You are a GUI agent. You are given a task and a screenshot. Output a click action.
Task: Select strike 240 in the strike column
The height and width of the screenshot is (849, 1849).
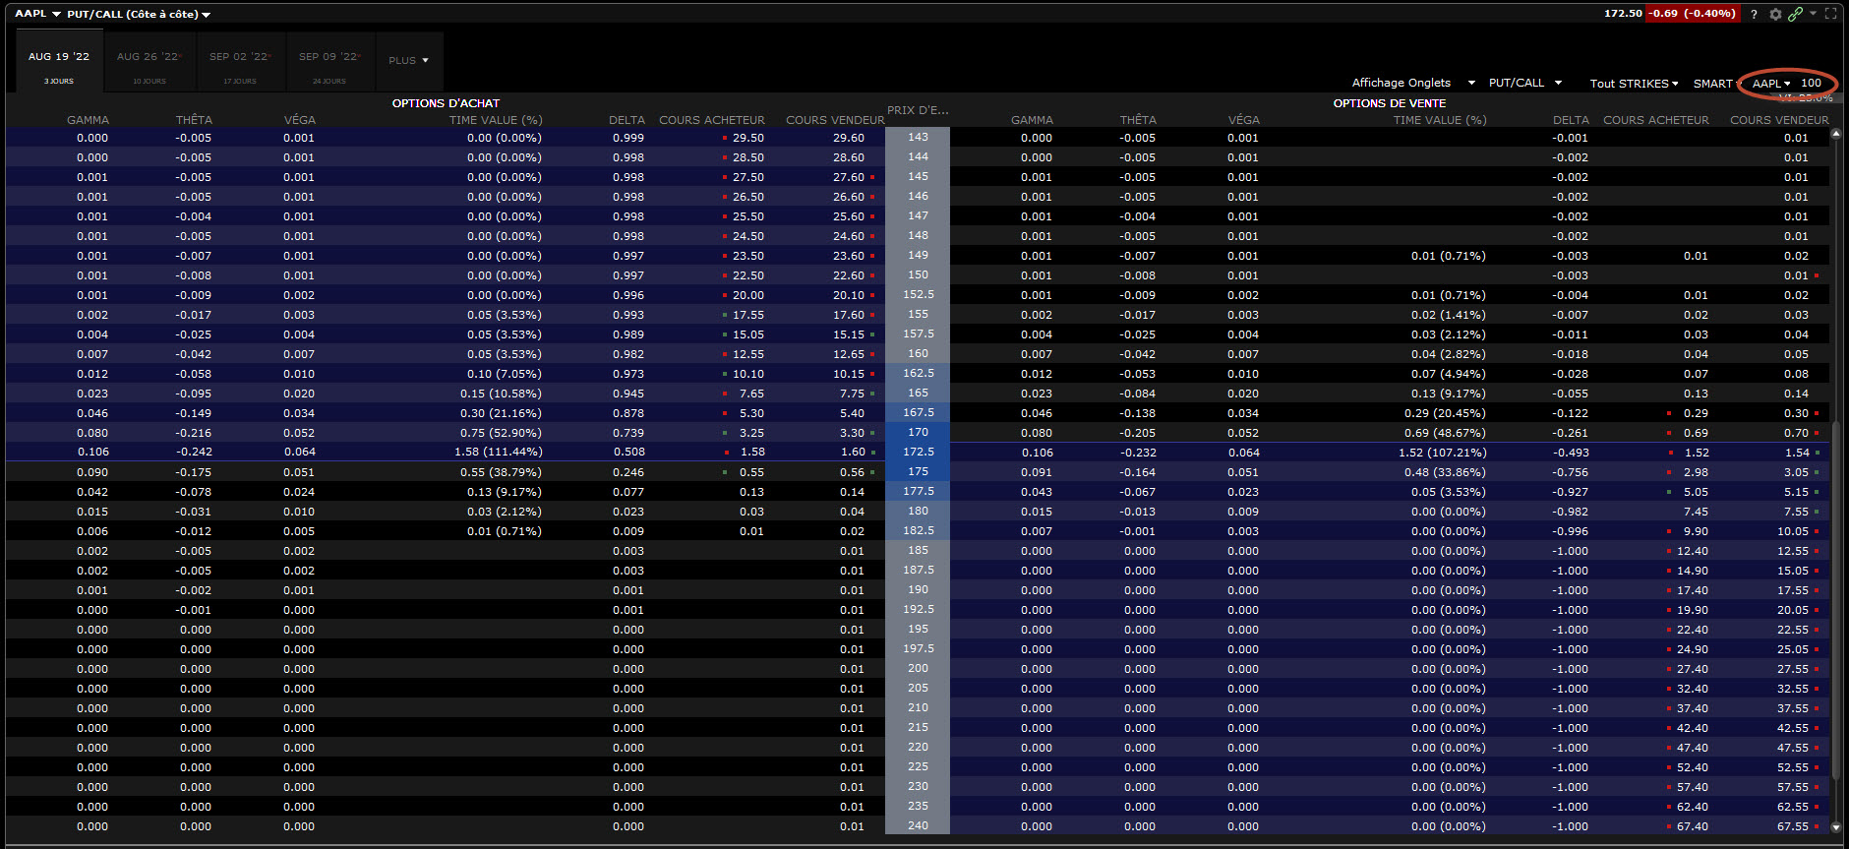pyautogui.click(x=918, y=825)
